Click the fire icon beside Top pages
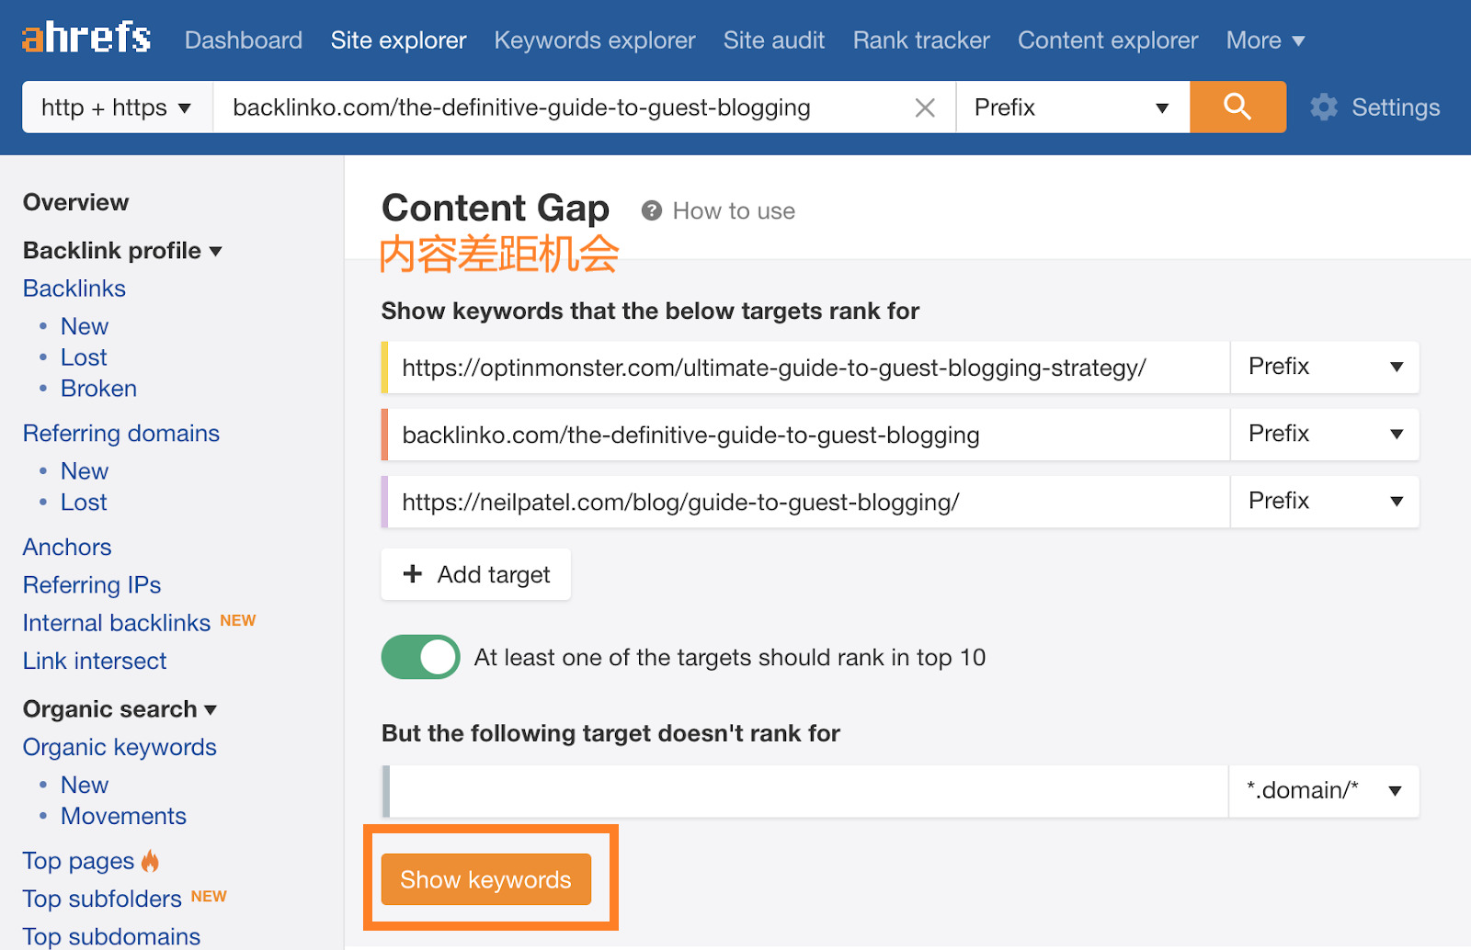The width and height of the screenshot is (1471, 950). tap(150, 860)
